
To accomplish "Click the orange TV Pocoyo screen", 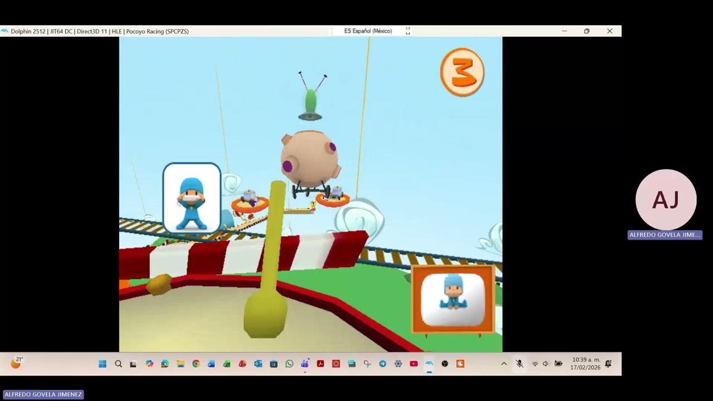I will tap(453, 299).
